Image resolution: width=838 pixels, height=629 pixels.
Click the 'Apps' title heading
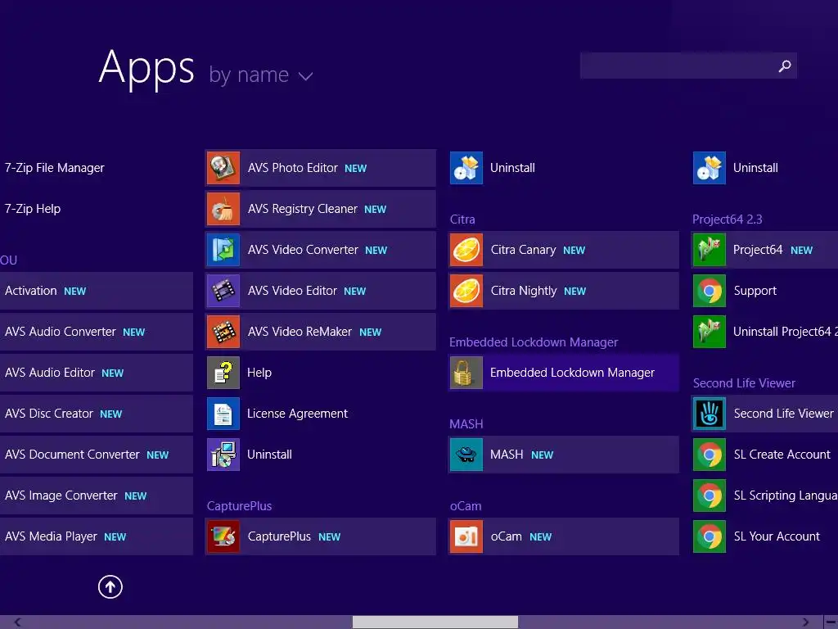pyautogui.click(x=146, y=68)
